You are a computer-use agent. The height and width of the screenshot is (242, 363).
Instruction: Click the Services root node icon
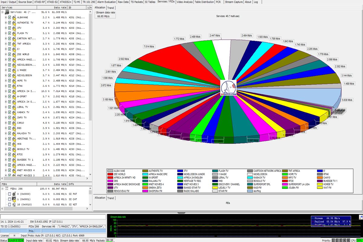7,12
